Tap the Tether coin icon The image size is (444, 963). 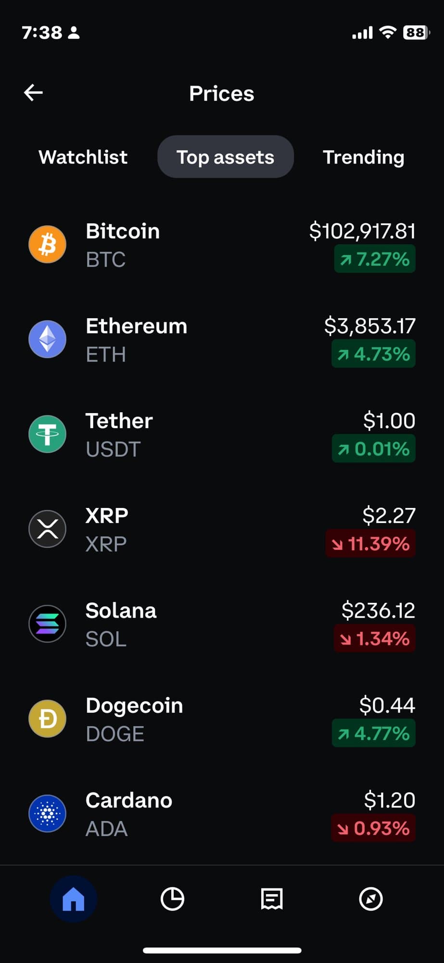[47, 434]
